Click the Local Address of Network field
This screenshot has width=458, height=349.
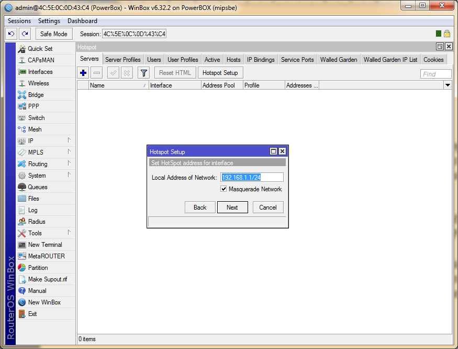pyautogui.click(x=252, y=178)
